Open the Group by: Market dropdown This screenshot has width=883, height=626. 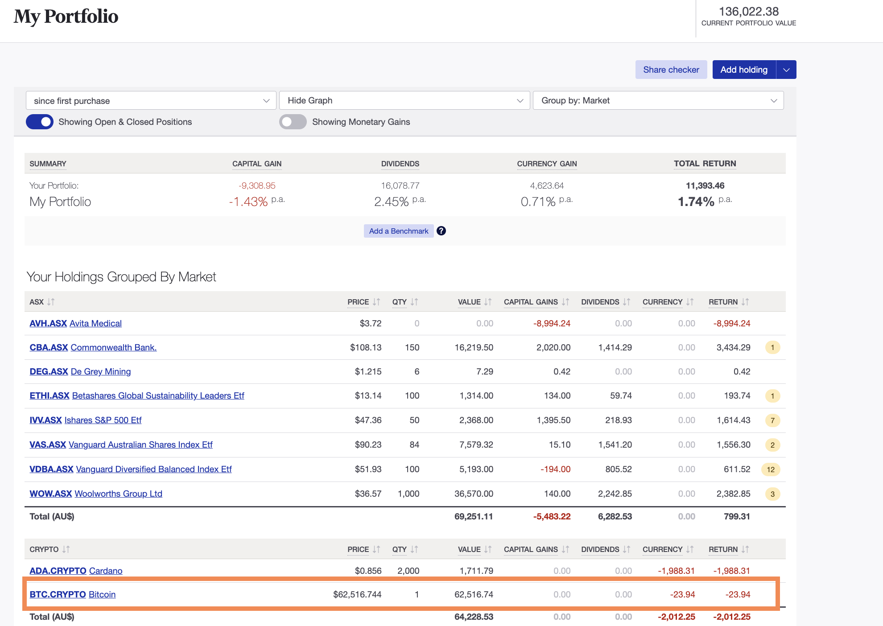tap(658, 101)
